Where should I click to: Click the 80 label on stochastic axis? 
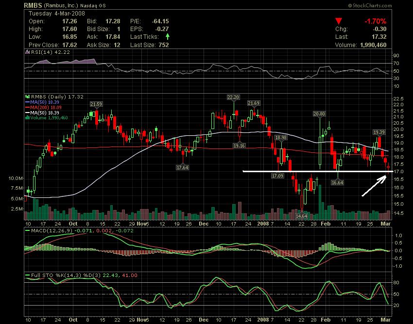pos(396,283)
